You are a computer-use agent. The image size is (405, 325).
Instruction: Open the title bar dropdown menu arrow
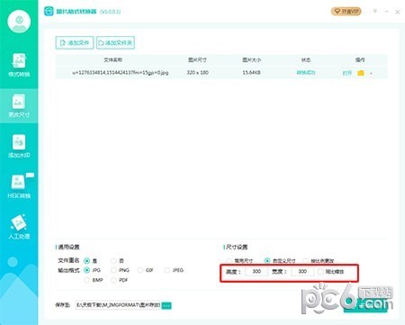coord(375,11)
